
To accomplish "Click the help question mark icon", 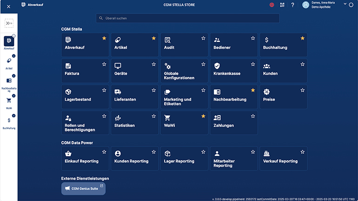I will [x=292, y=5].
